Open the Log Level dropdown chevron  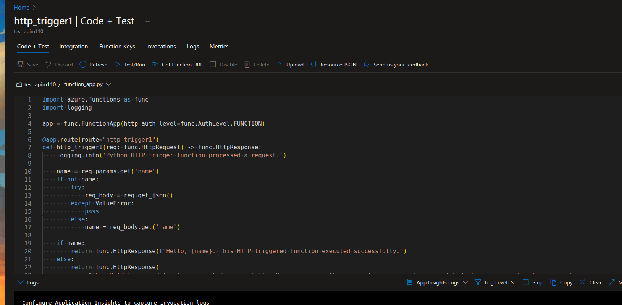(513, 282)
